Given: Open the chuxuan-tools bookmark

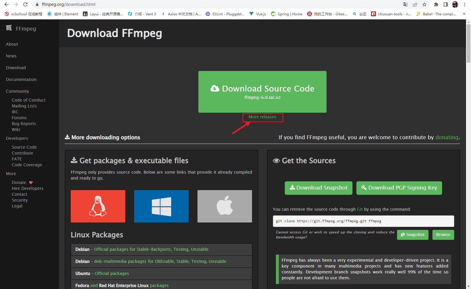Looking at the screenshot, I should [391, 14].
